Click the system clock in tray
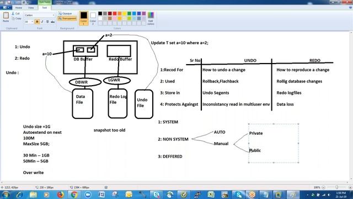The image size is (353, 199). pyautogui.click(x=341, y=195)
